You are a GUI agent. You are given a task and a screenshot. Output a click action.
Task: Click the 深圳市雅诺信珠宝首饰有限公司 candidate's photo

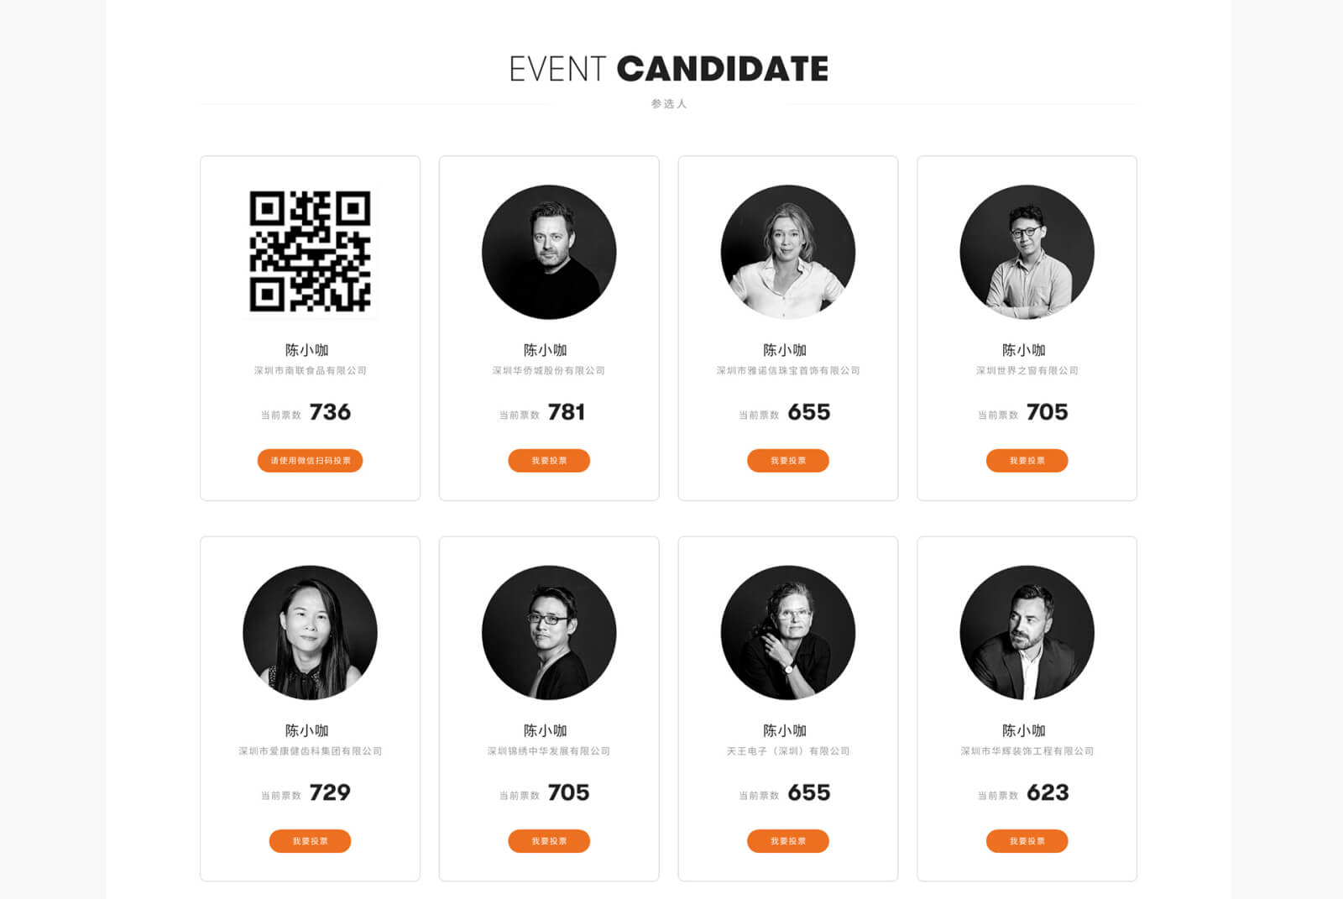tap(788, 252)
